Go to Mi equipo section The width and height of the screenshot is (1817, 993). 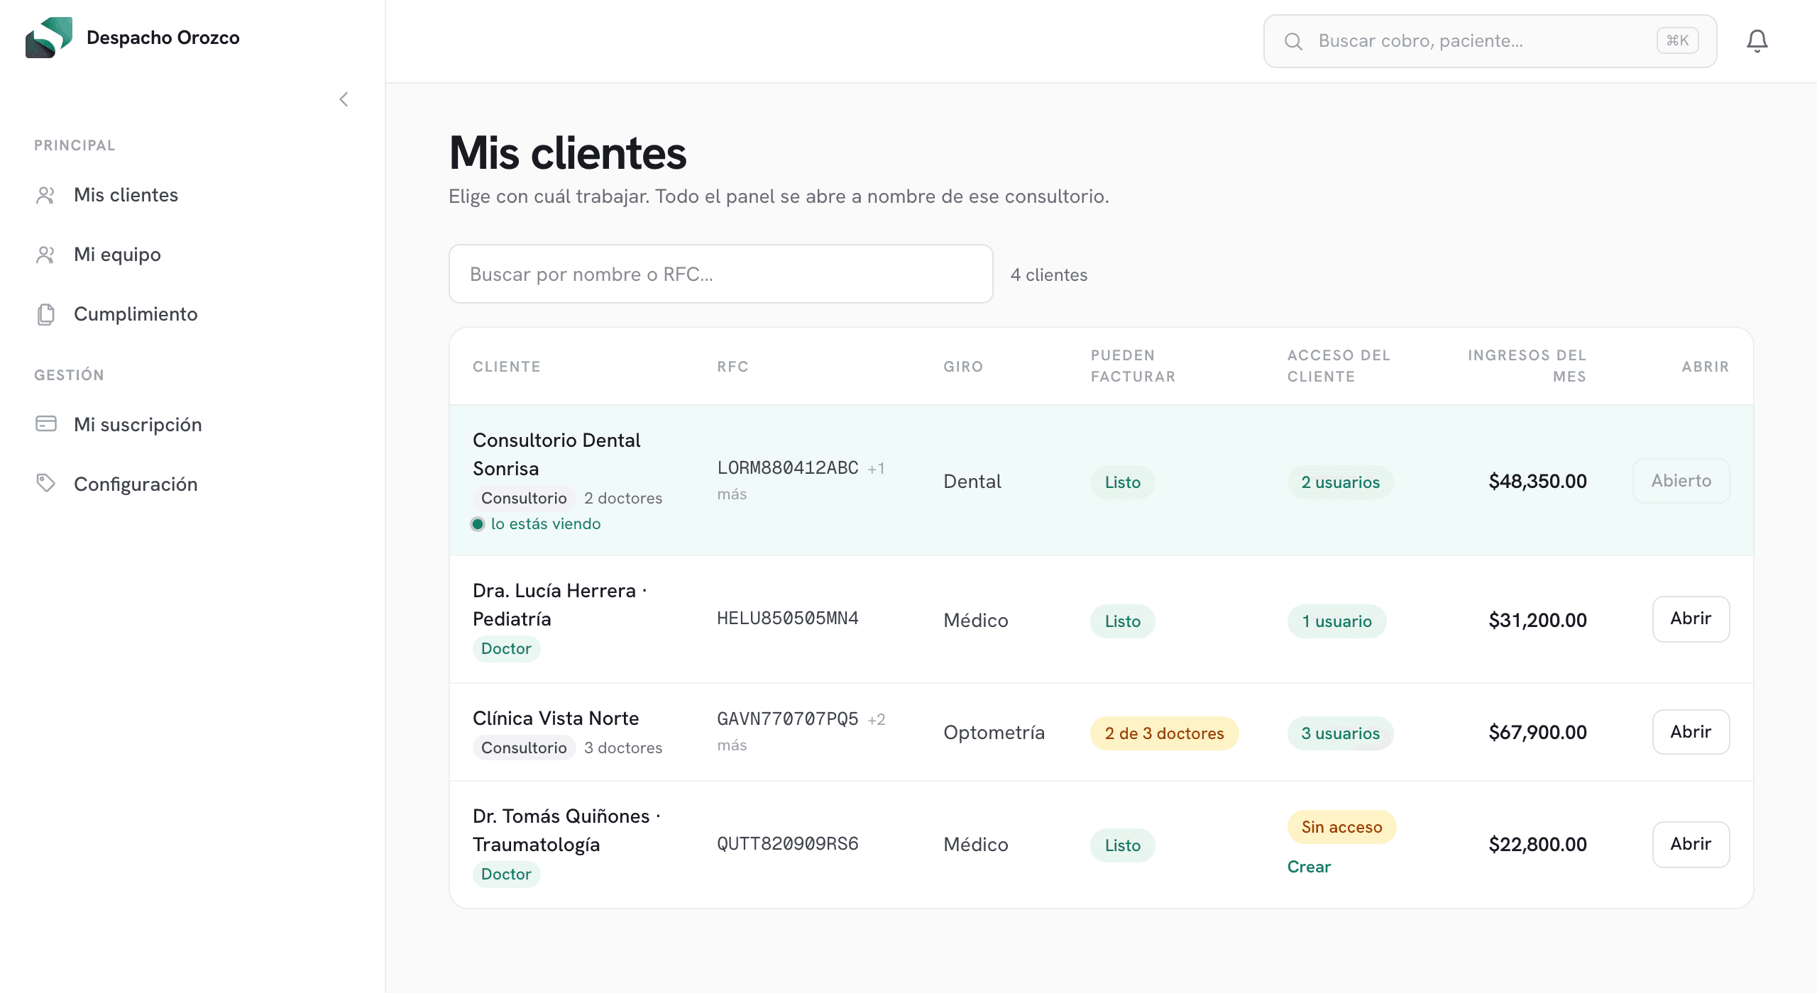[117, 255]
